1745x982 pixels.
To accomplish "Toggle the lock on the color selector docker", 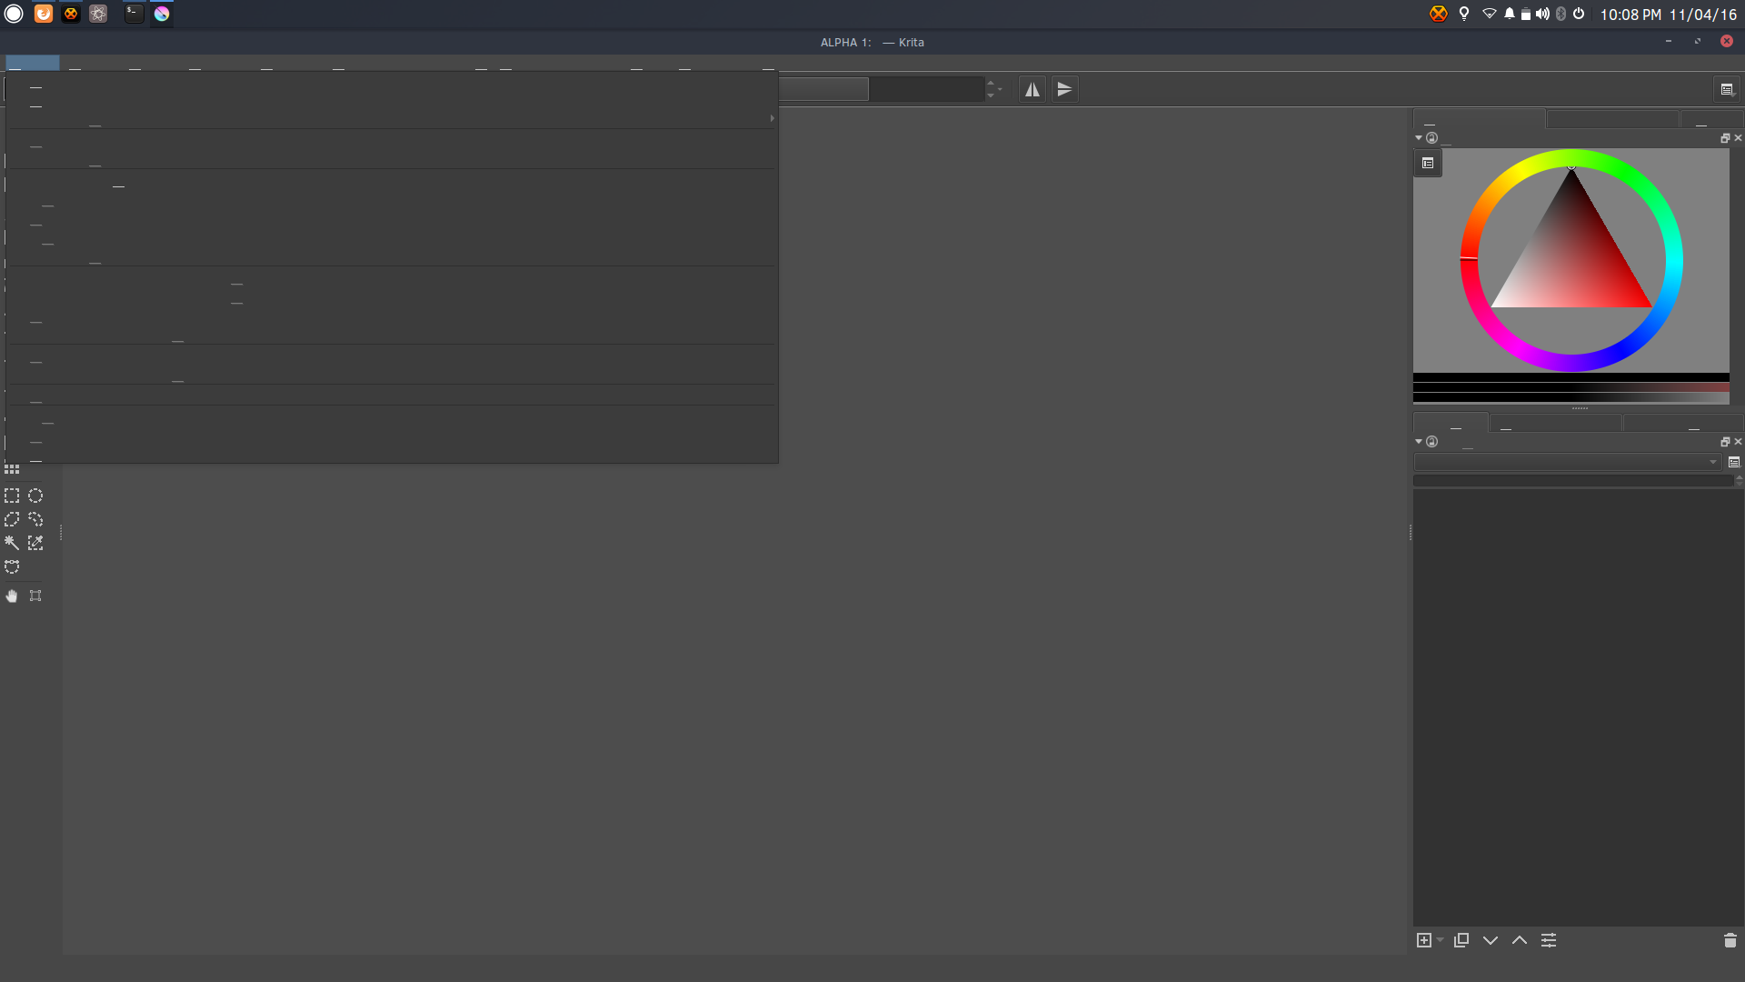I will tap(1432, 138).
